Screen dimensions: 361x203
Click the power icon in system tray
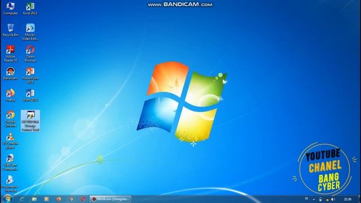click(x=320, y=199)
